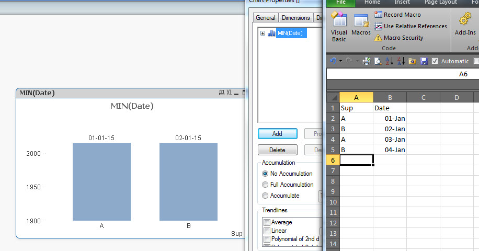This screenshot has height=251, width=479.
Task: Toggle Use Relative References in Excel
Action: (x=410, y=26)
